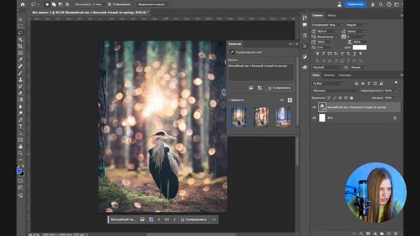Select the Clone Stamp tool
The image size is (420, 236).
20,79
